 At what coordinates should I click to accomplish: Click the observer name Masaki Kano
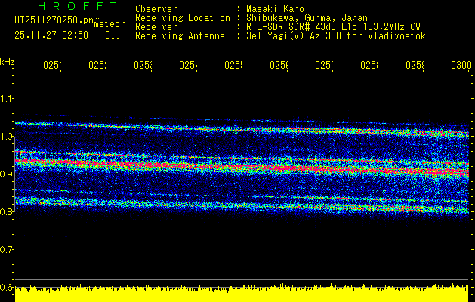click(276, 9)
